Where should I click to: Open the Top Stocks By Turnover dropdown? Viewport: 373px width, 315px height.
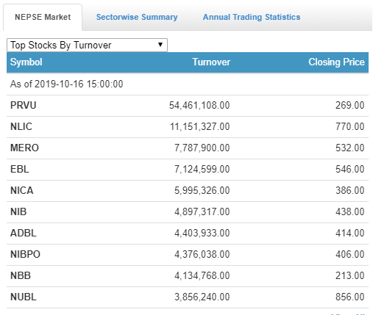[87, 45]
